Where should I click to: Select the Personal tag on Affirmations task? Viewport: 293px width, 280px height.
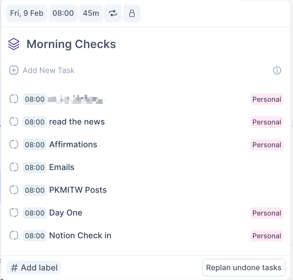click(267, 145)
